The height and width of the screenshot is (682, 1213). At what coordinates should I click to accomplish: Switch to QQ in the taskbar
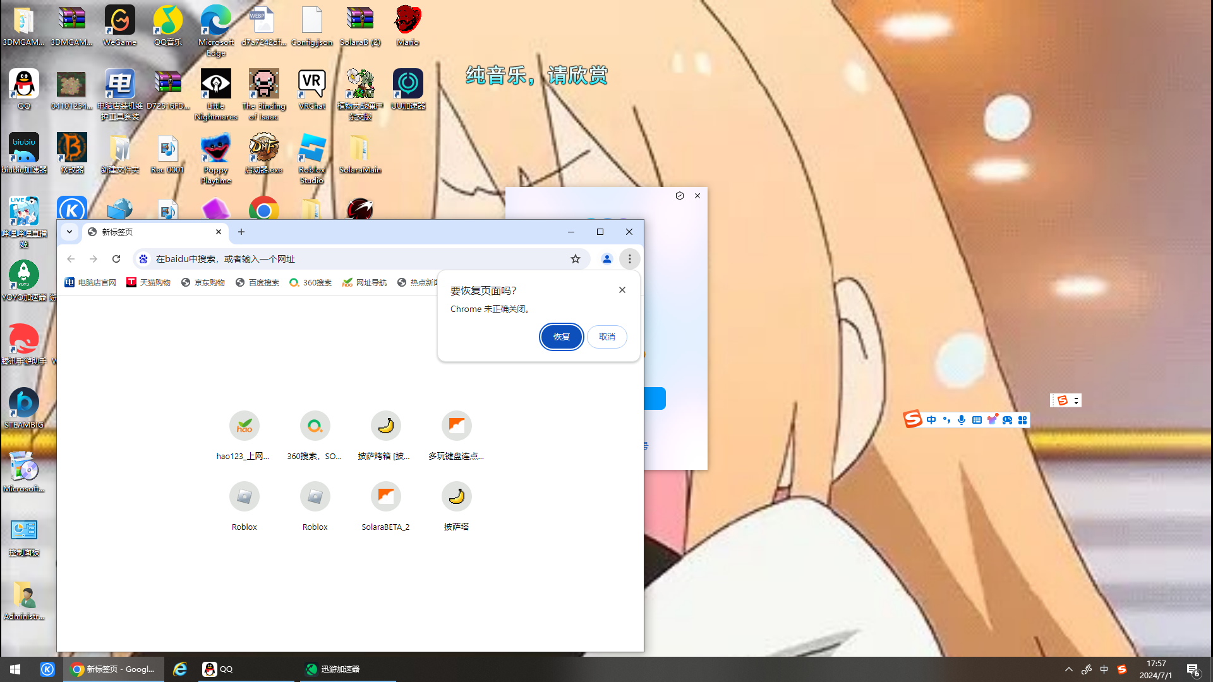tap(246, 669)
